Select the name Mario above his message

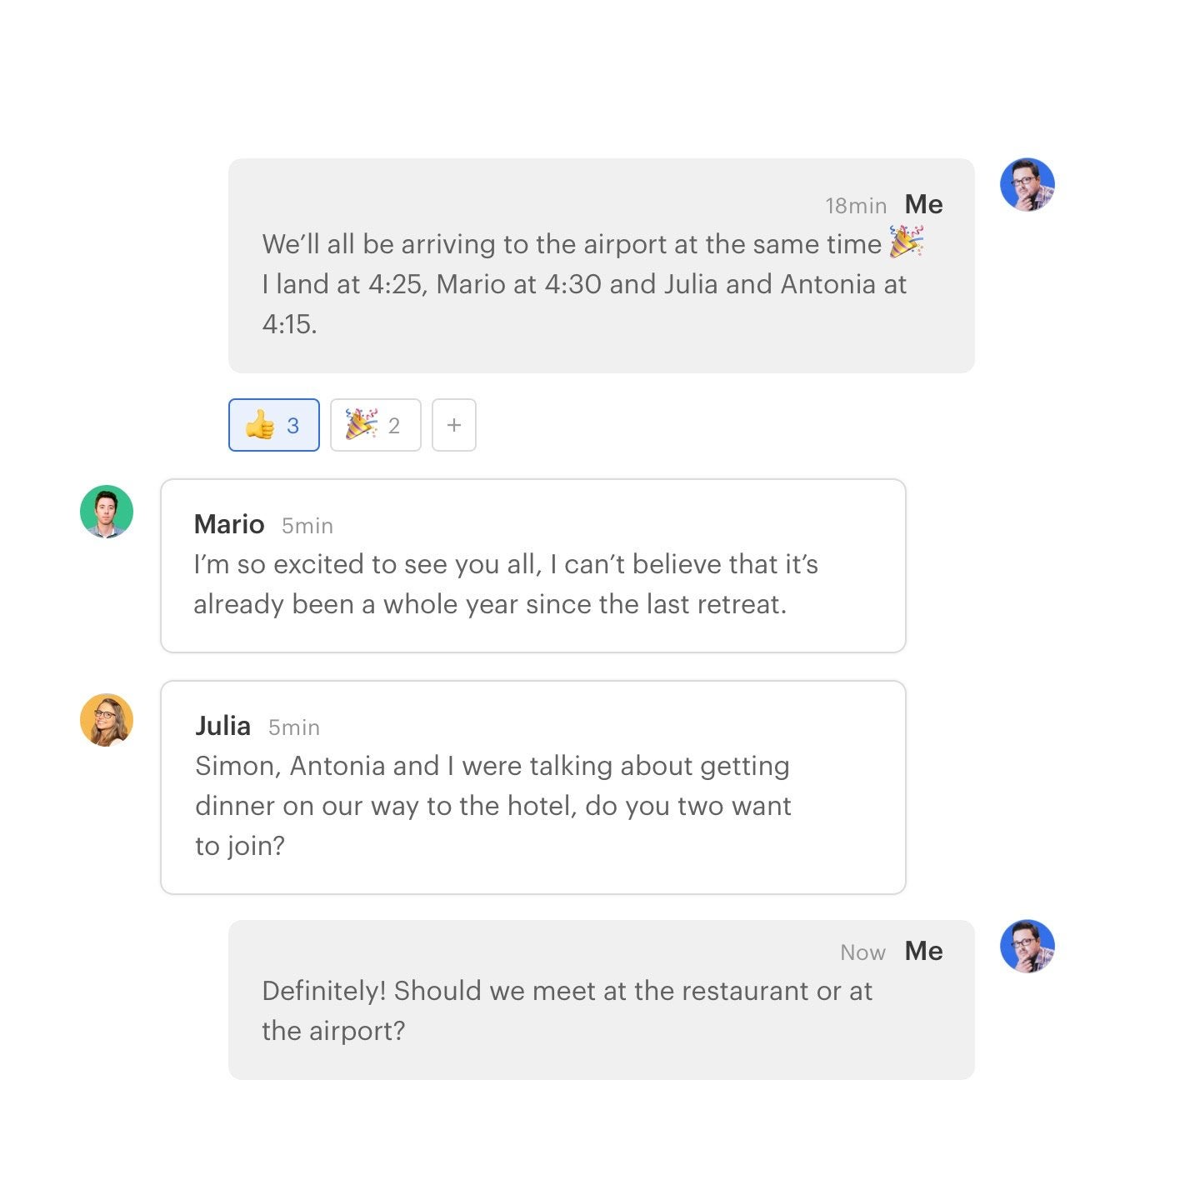click(228, 524)
